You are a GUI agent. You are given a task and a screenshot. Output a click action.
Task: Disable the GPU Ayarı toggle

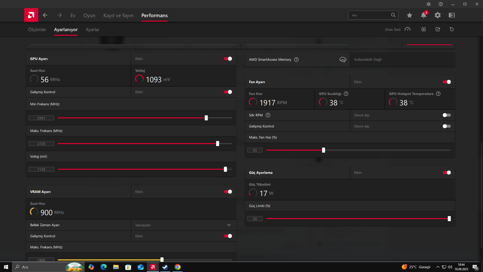tap(228, 59)
